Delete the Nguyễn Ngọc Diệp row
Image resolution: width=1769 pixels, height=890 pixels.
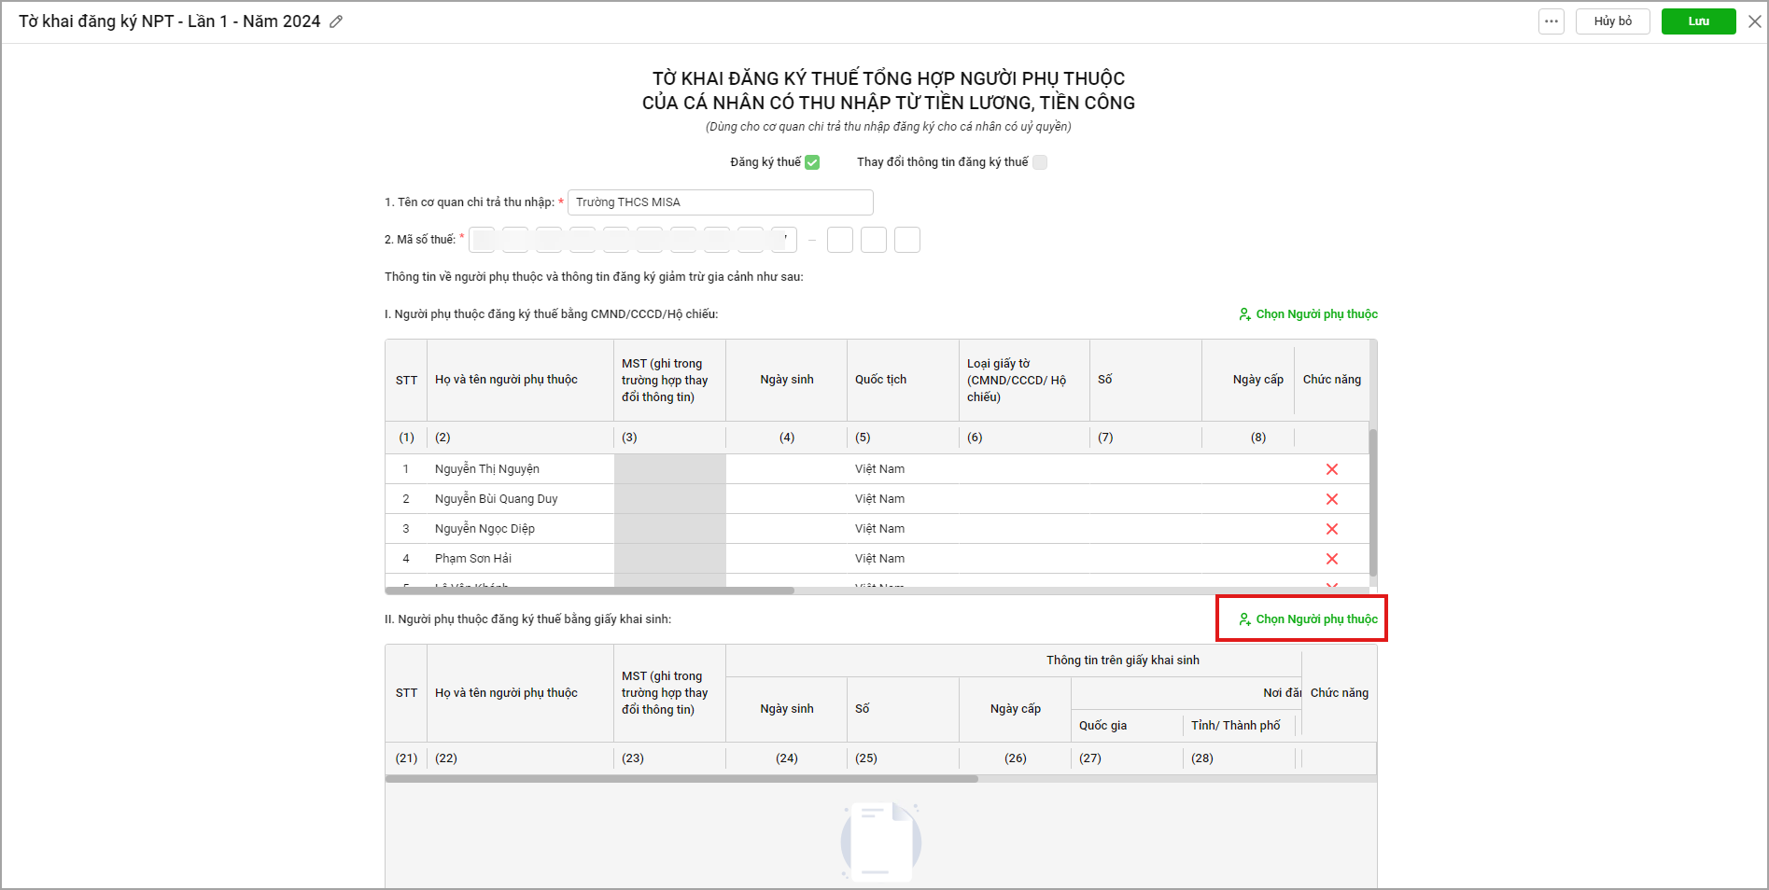coord(1331,529)
